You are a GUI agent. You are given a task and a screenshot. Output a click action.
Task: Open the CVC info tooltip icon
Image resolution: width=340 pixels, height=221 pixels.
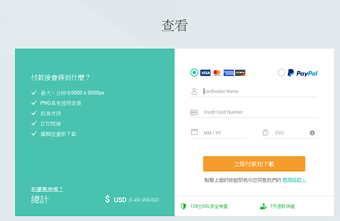312,133
